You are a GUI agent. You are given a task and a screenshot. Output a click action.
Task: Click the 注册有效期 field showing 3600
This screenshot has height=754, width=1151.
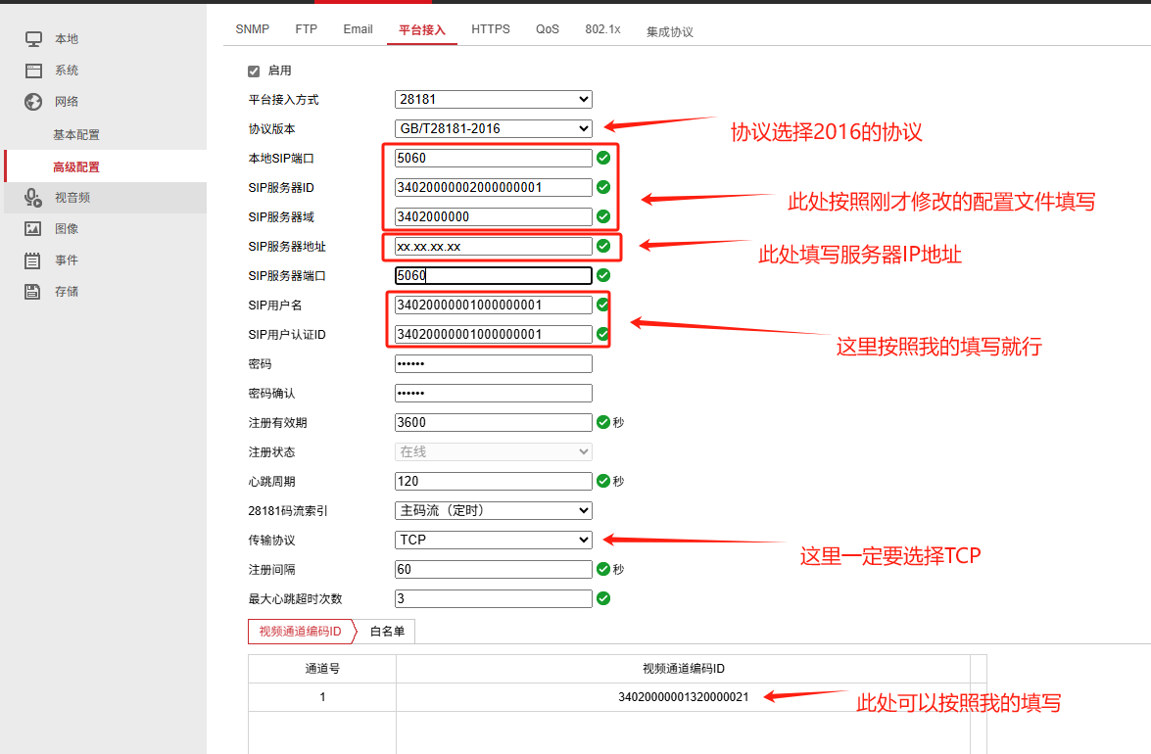494,422
